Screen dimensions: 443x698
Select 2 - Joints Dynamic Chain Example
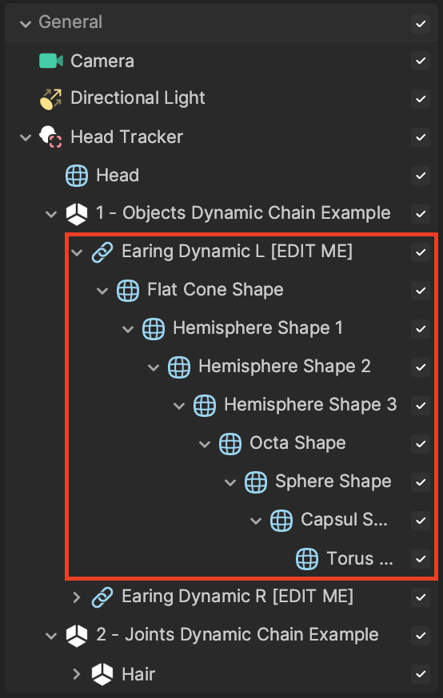click(x=237, y=635)
